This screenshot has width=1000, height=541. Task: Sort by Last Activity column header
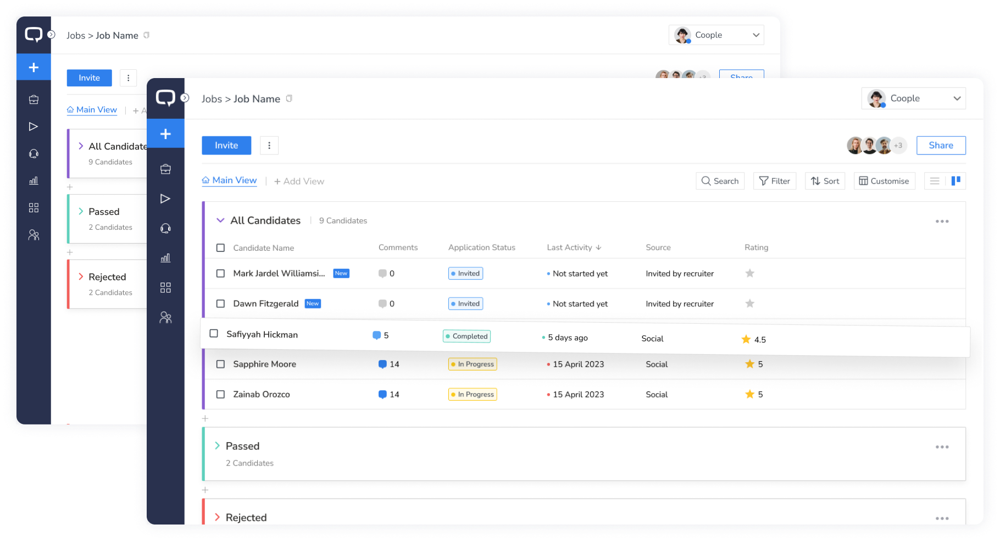pos(574,248)
